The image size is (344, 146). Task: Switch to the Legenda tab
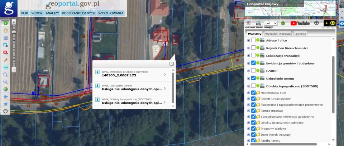tap(300, 34)
